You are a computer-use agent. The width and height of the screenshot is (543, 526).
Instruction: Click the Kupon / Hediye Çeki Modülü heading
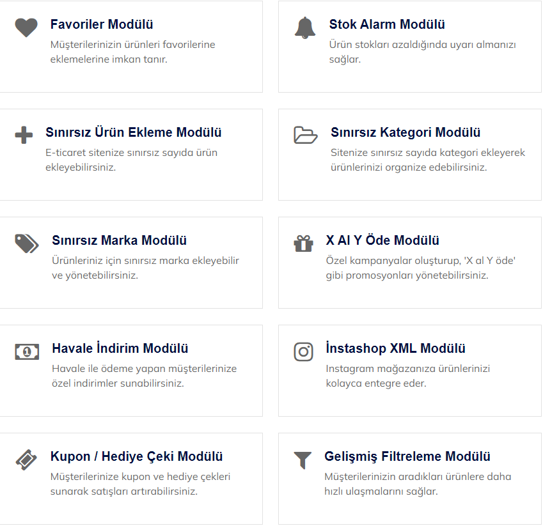(136, 456)
